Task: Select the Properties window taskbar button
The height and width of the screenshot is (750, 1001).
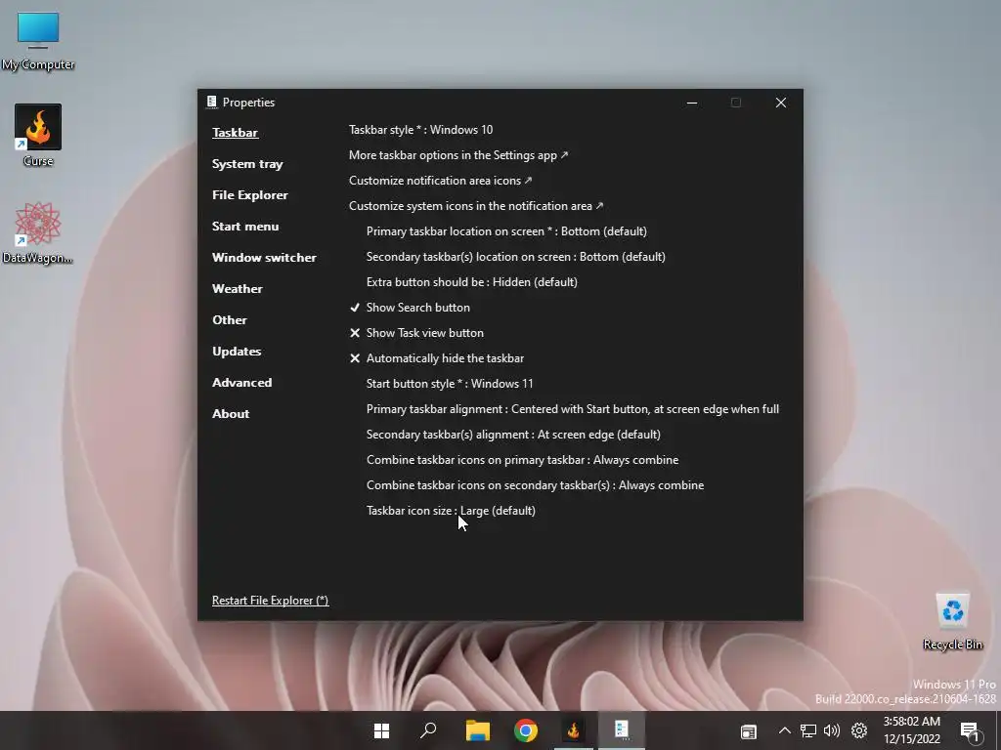Action: pyautogui.click(x=622, y=729)
